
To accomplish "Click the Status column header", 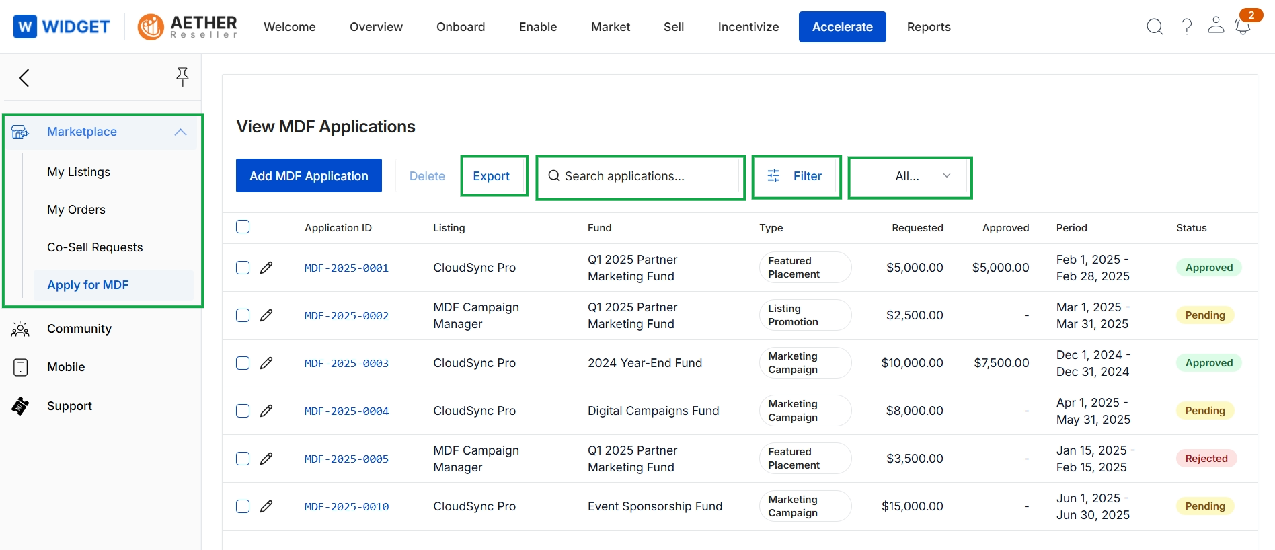I will tap(1192, 228).
